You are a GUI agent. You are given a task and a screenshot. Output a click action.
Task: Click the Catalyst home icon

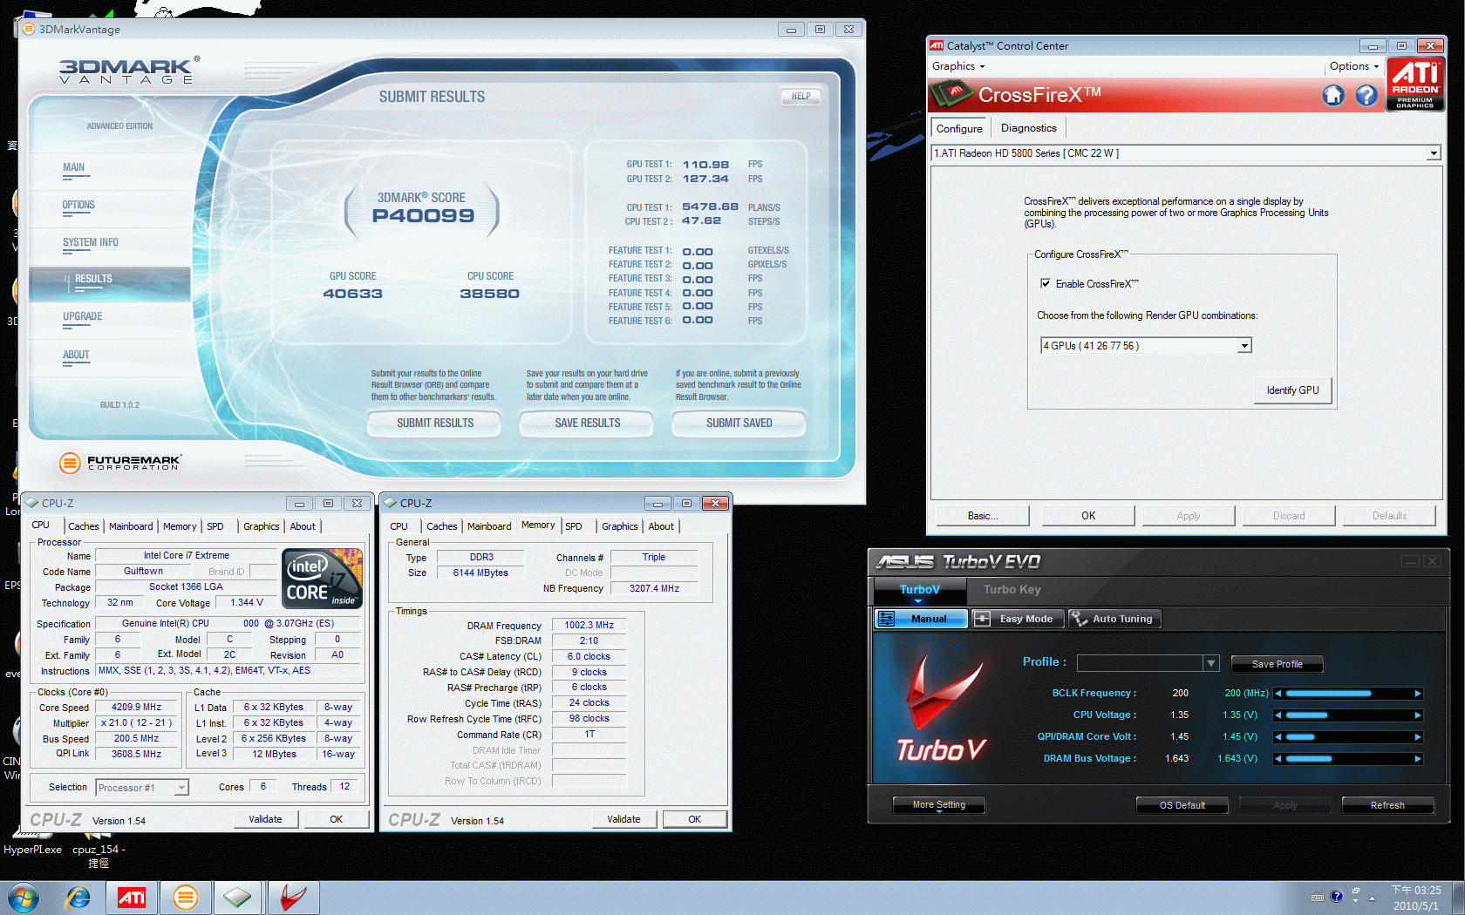point(1333,95)
